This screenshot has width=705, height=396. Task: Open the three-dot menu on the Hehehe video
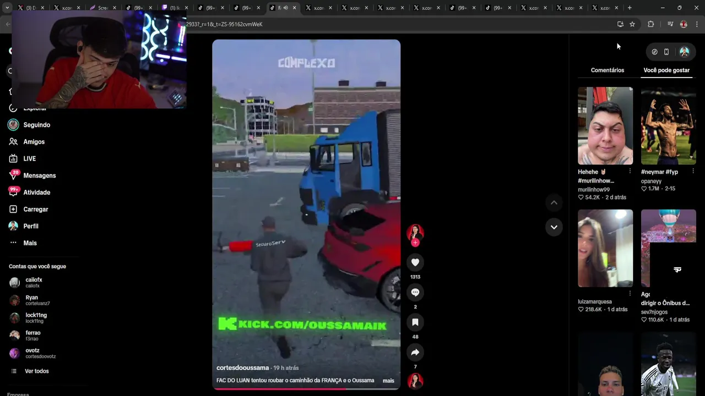[630, 172]
